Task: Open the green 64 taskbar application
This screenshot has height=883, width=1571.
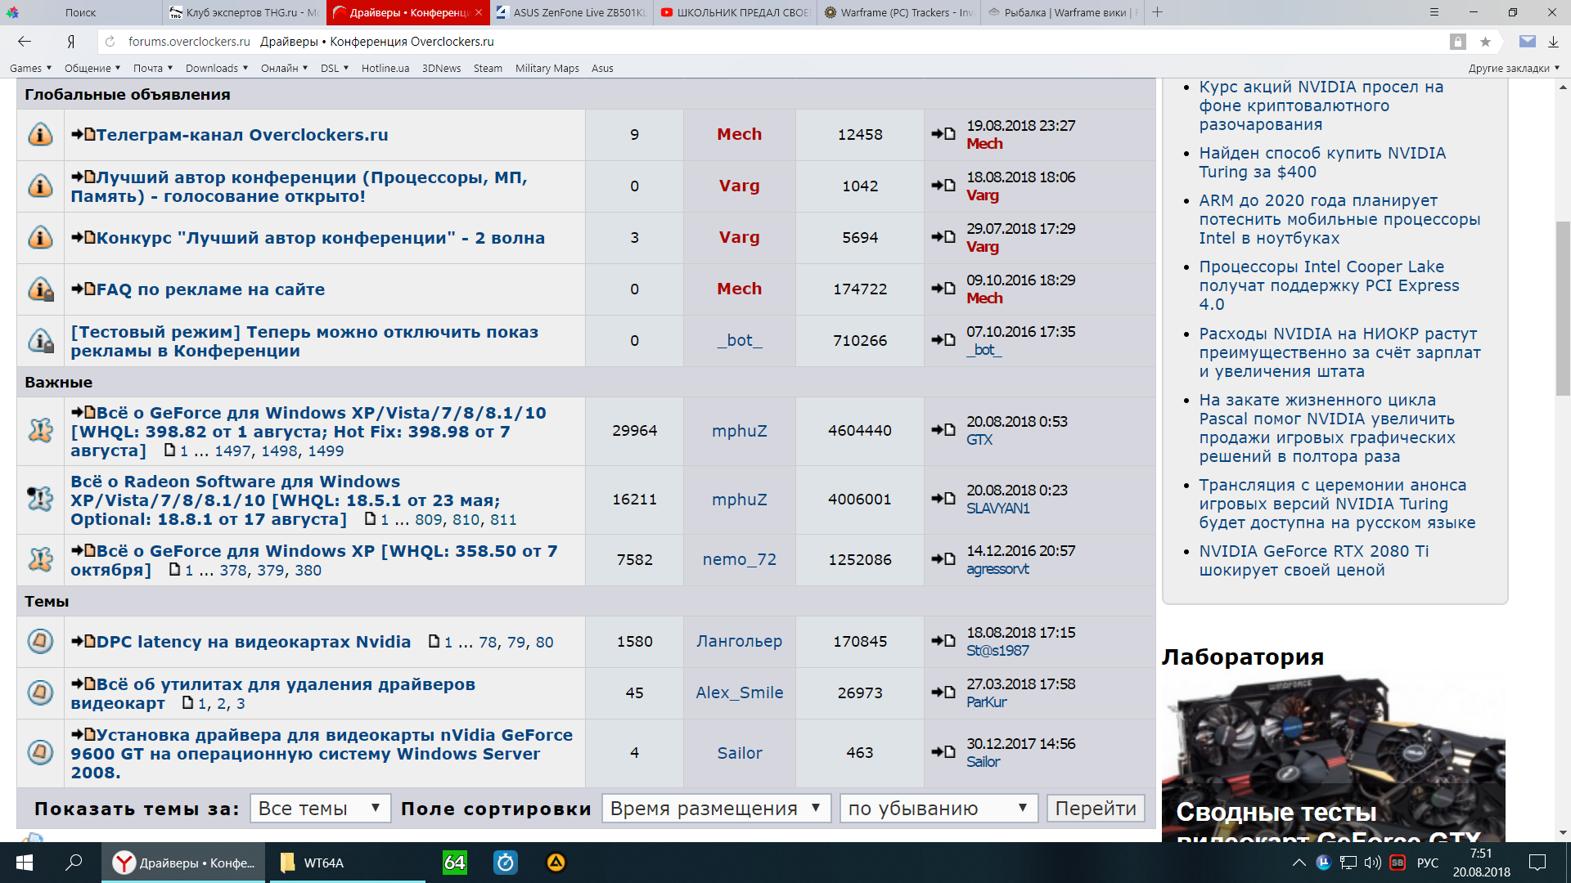Action: click(x=454, y=863)
